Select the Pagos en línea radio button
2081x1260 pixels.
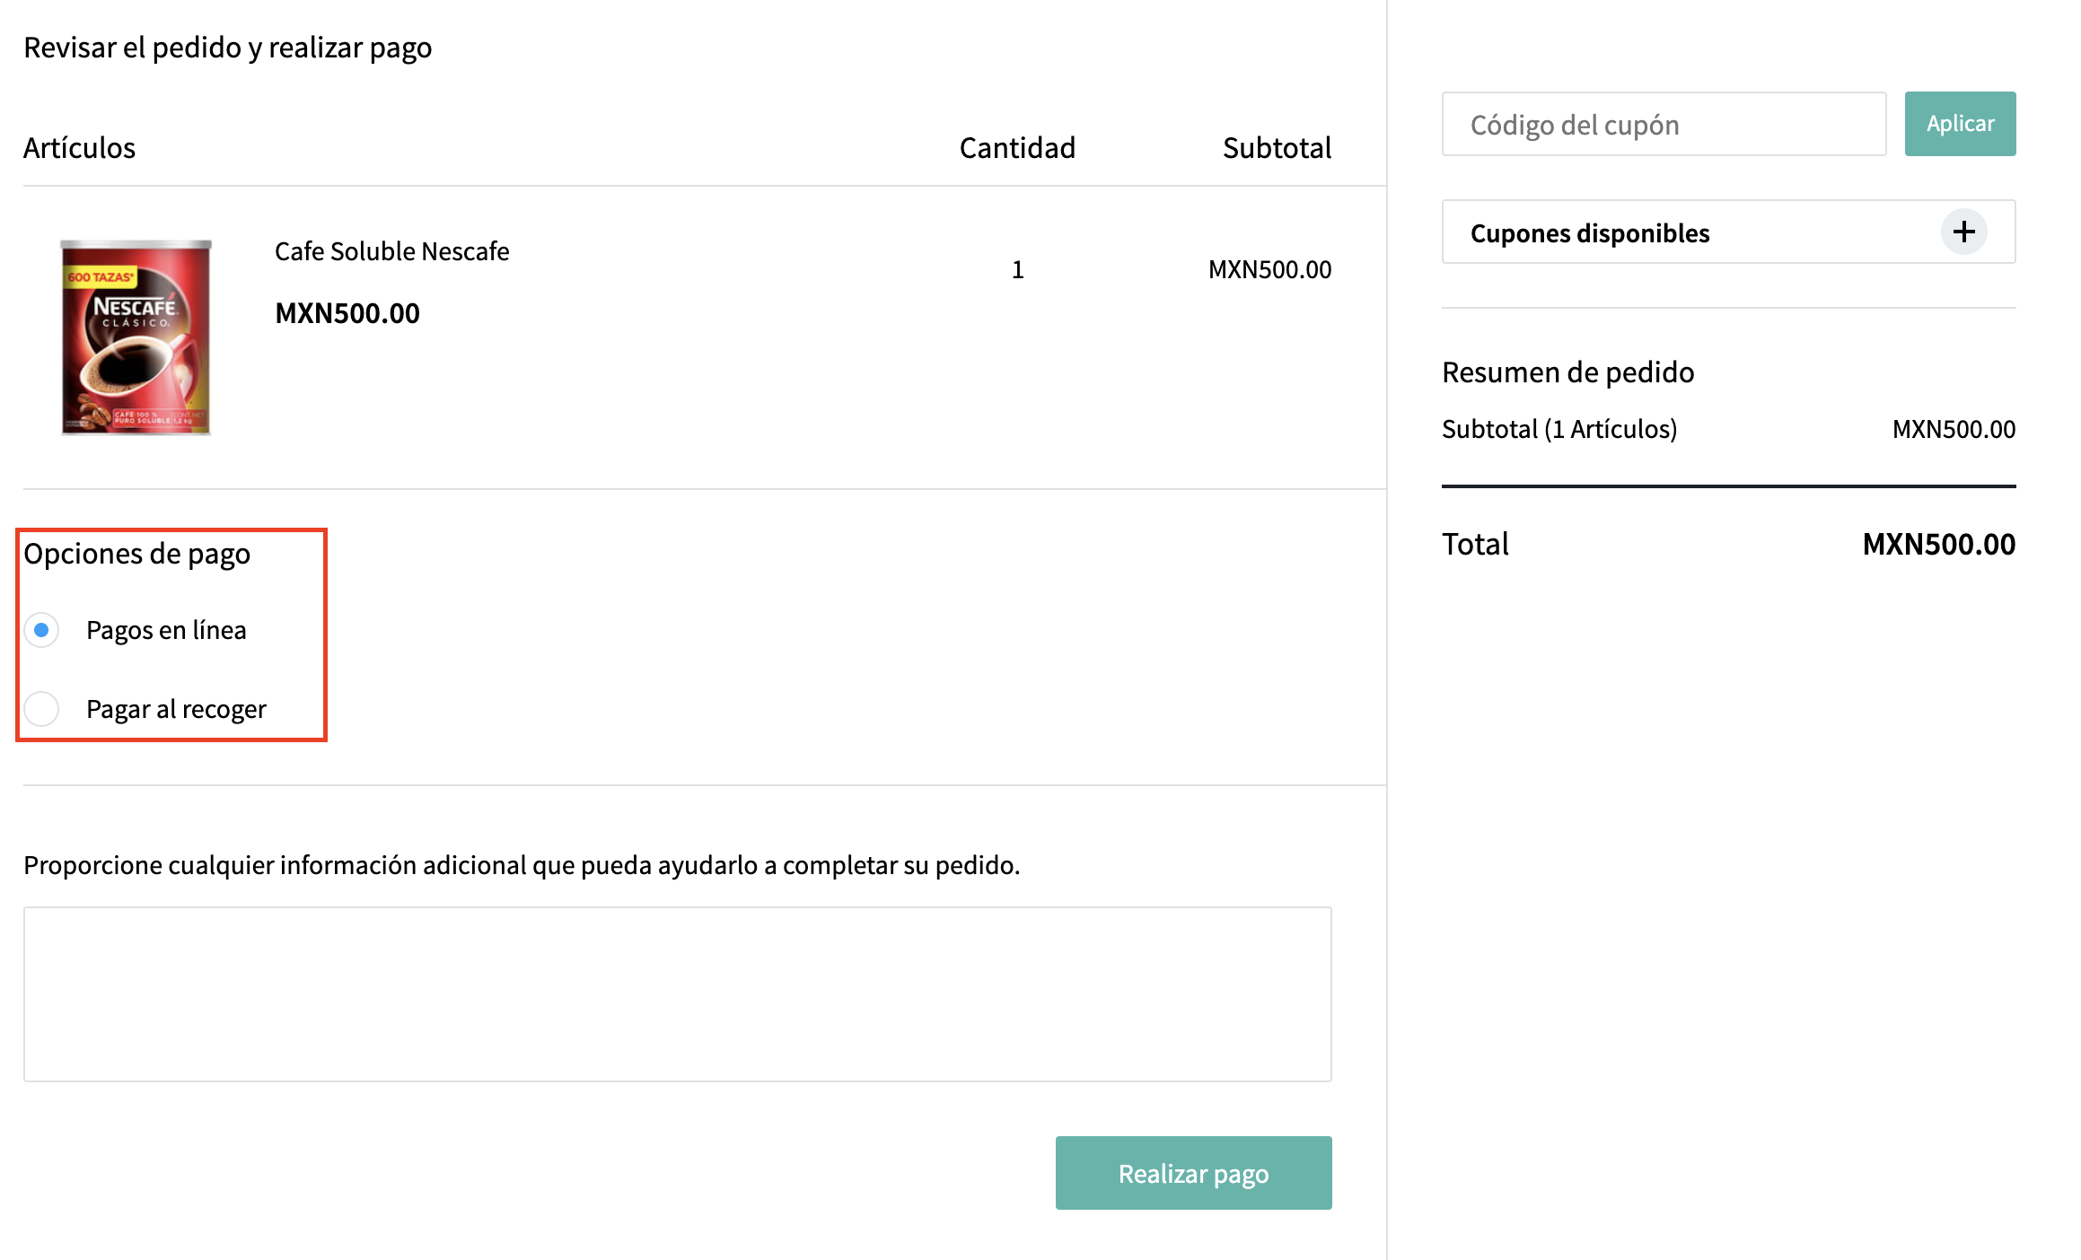[x=42, y=630]
